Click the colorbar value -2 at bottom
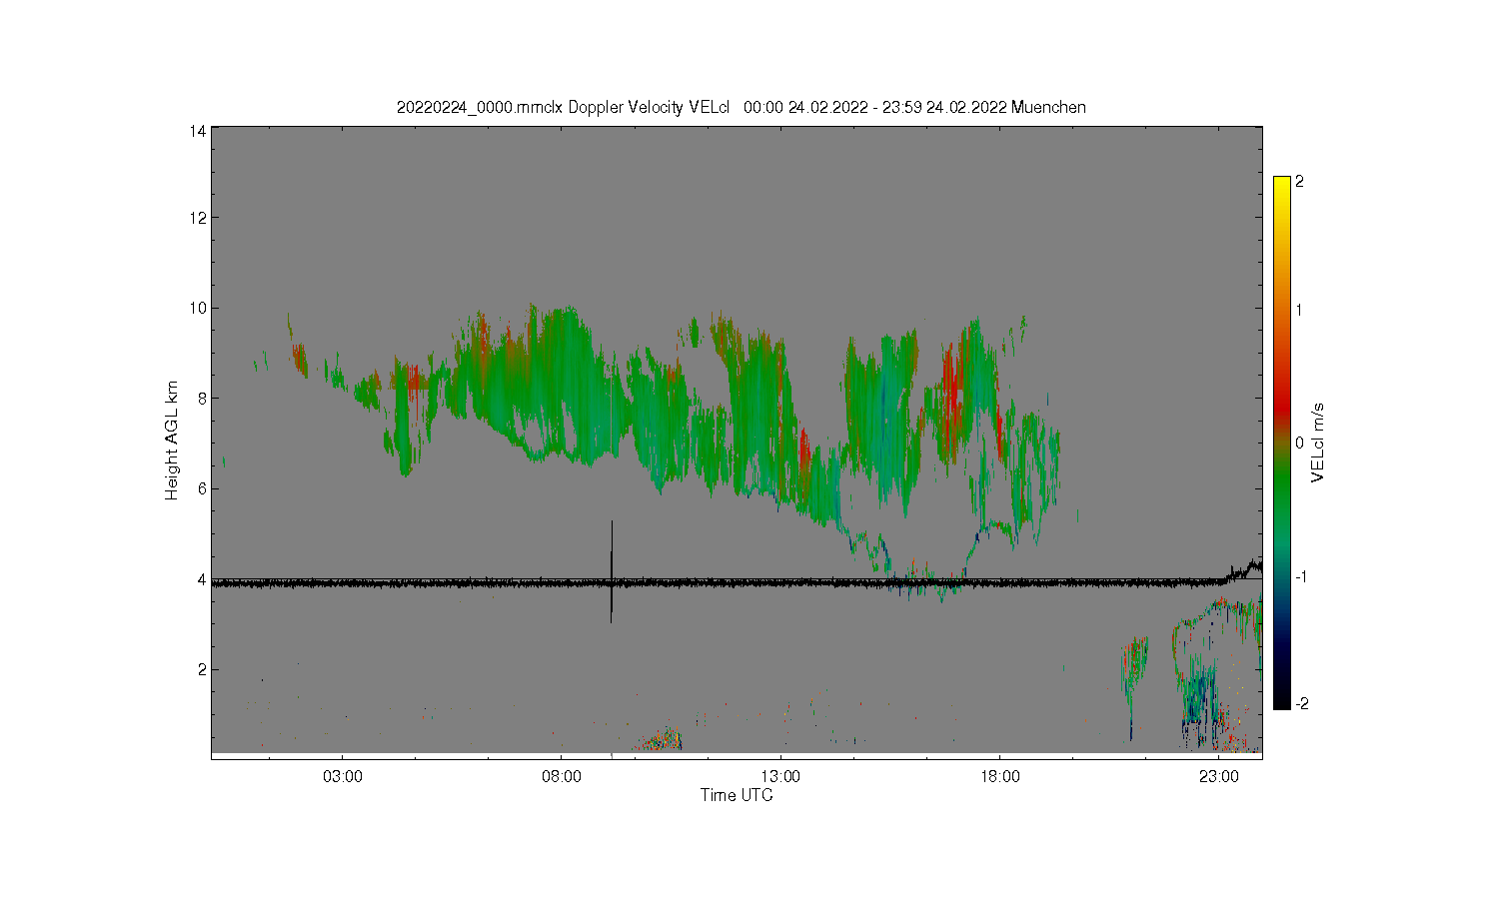Image resolution: width=1499 pixels, height=899 pixels. point(1300,704)
